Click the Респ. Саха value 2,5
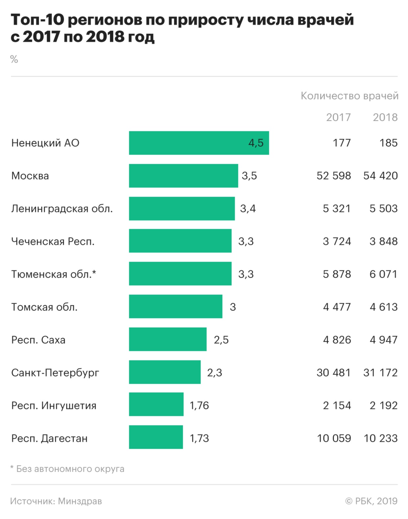This screenshot has width=408, height=519. click(x=221, y=340)
